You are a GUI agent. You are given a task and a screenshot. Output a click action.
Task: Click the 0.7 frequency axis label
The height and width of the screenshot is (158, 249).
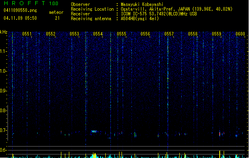tap(3, 130)
